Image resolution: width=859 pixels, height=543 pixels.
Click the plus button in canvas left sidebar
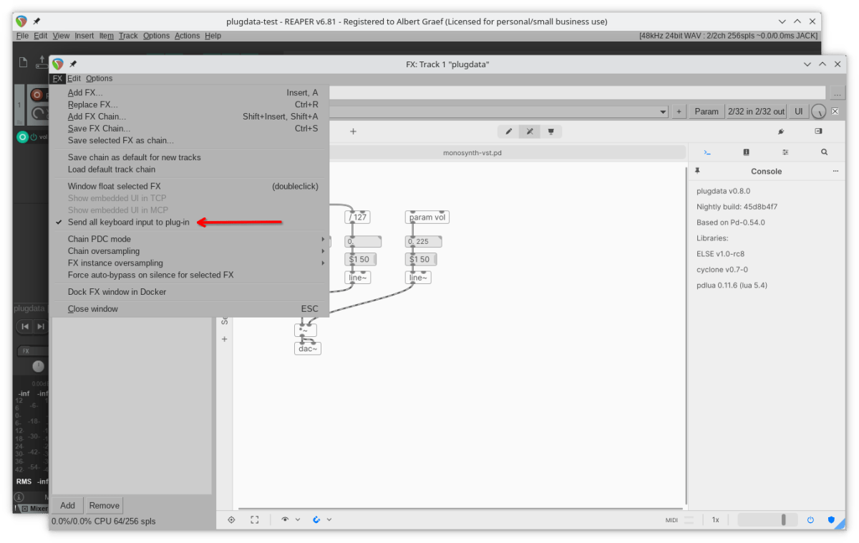tap(224, 339)
